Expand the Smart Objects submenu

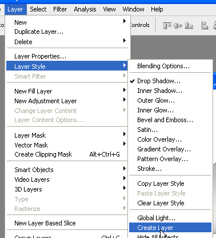(x=67, y=170)
